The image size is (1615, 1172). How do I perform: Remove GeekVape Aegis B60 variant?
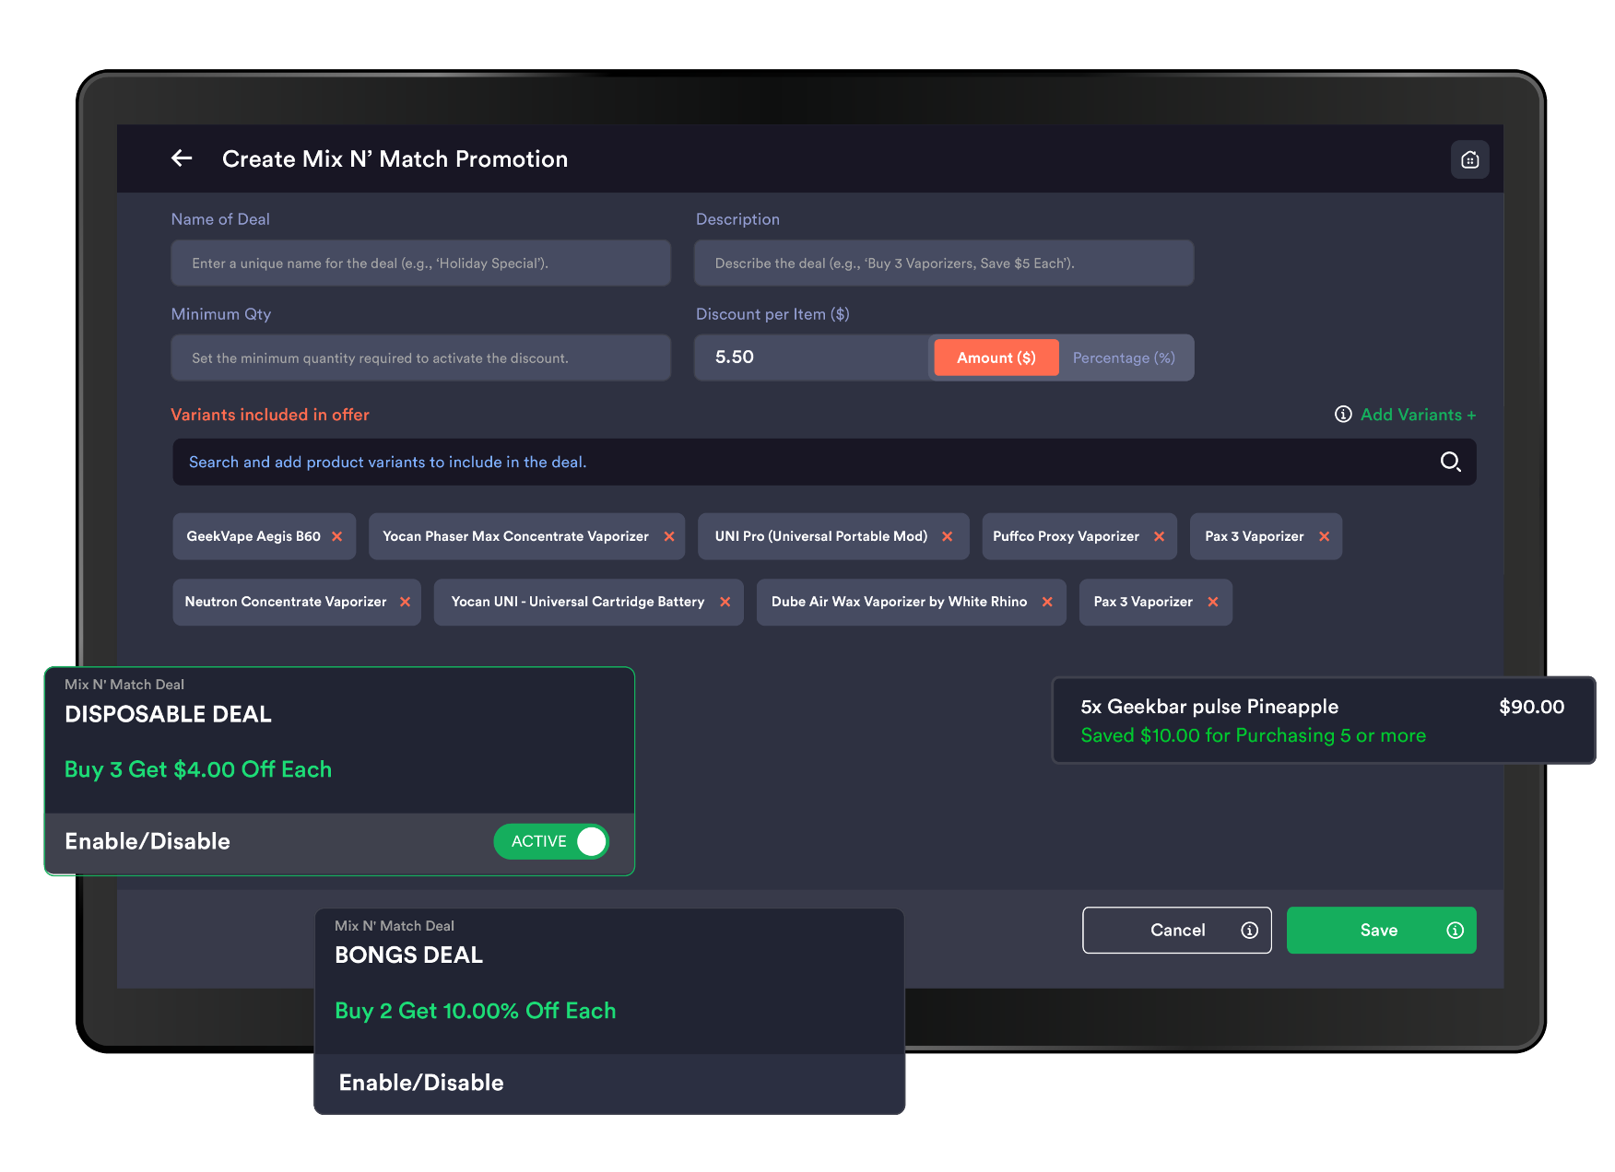click(x=337, y=536)
